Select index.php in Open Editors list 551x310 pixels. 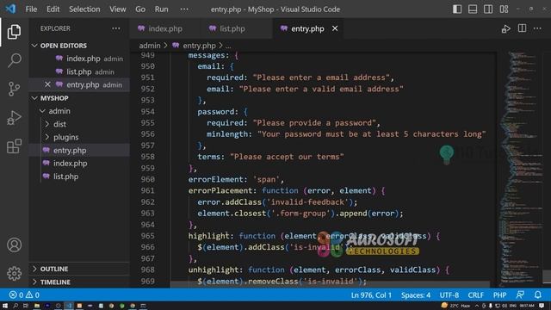(79, 59)
